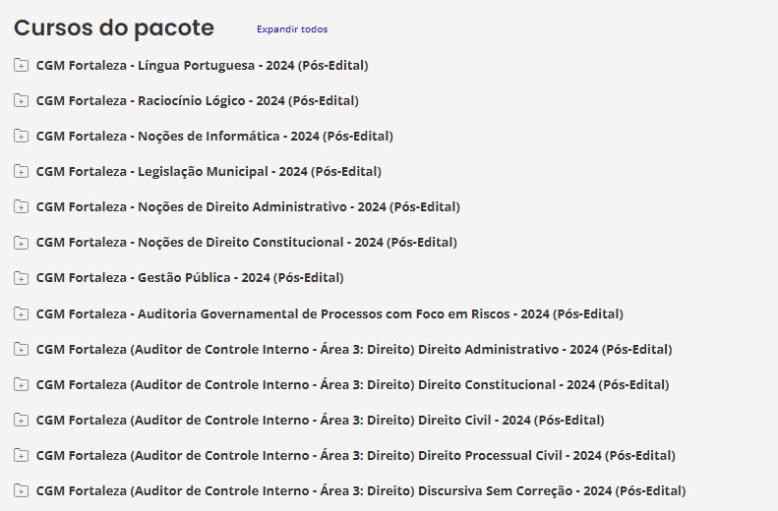778x511 pixels.
Task: Expand the folder icon beside Língua Portuguesa
Action: click(x=21, y=66)
